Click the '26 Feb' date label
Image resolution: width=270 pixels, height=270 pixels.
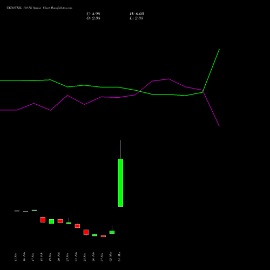93,257
